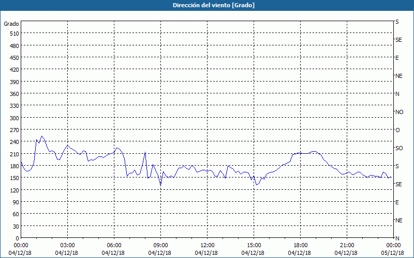Select the 480 value on the degree axis
Viewport: 414px width, 258px height.
(15, 46)
